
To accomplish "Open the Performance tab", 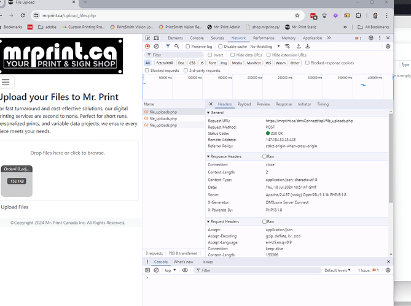I will pos(264,38).
